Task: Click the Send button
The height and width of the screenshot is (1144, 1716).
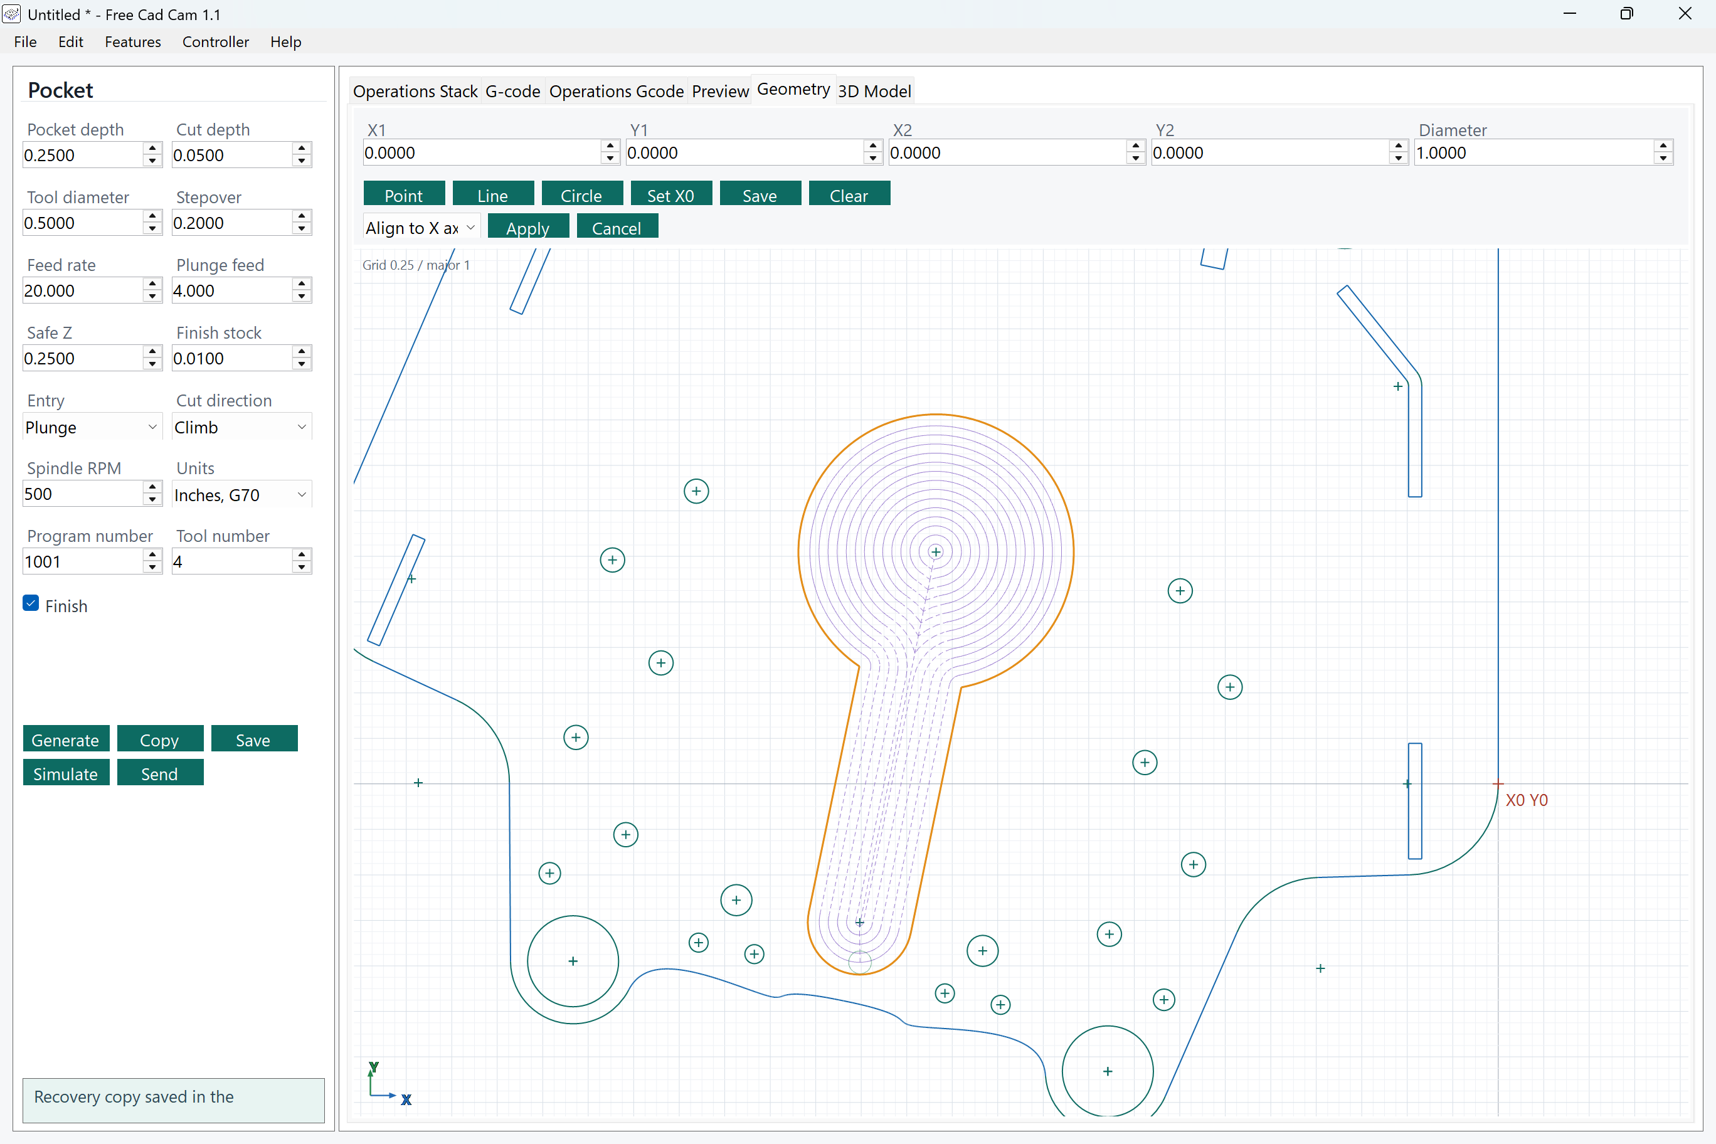Action: click(160, 773)
